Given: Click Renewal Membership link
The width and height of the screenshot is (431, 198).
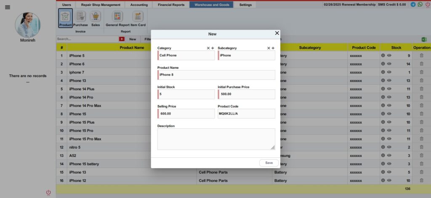Looking at the screenshot, I should click(349, 5).
